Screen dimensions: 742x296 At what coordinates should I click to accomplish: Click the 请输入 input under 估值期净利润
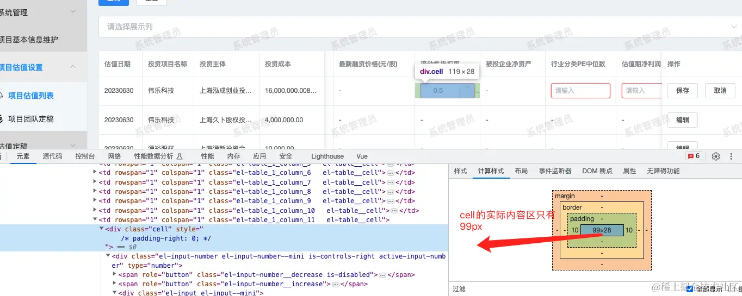point(642,91)
